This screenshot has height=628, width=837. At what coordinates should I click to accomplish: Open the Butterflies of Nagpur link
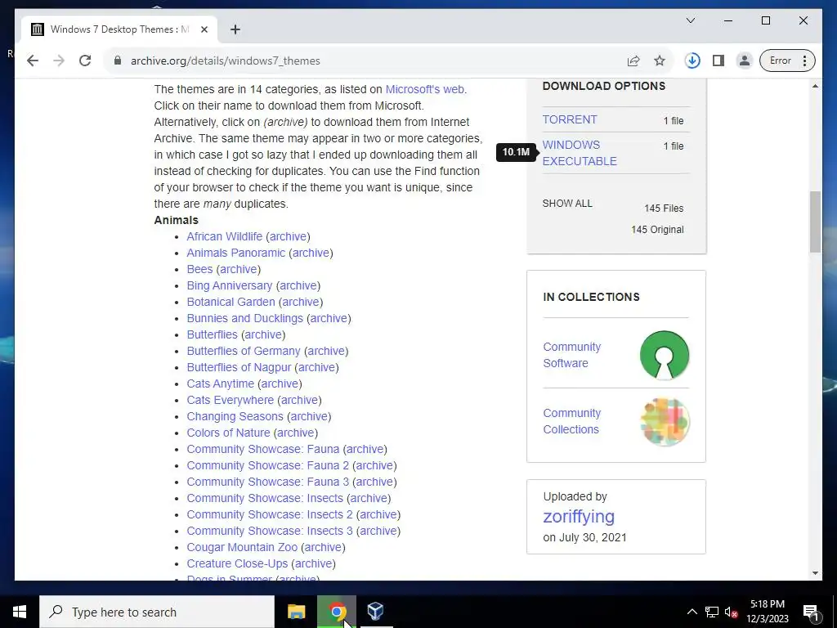pyautogui.click(x=239, y=367)
